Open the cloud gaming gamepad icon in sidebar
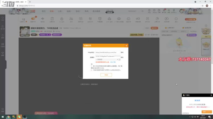The image size is (213, 119). coord(3,45)
